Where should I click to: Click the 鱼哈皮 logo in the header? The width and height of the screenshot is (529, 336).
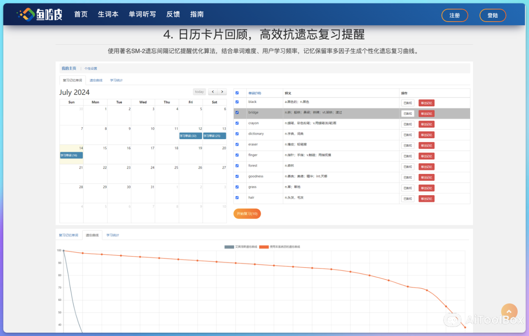point(39,15)
